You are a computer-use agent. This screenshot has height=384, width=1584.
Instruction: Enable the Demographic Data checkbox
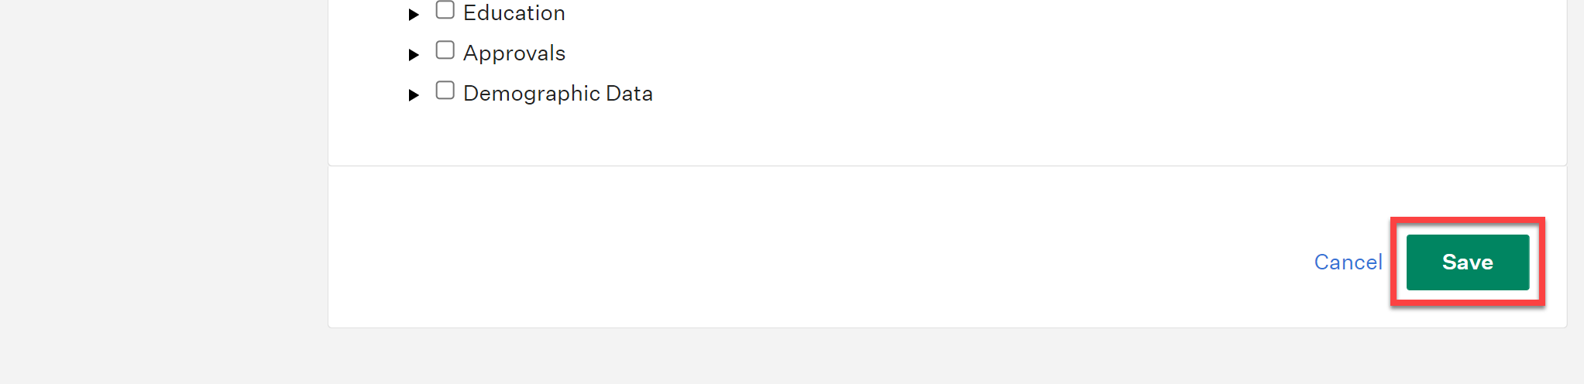445,91
